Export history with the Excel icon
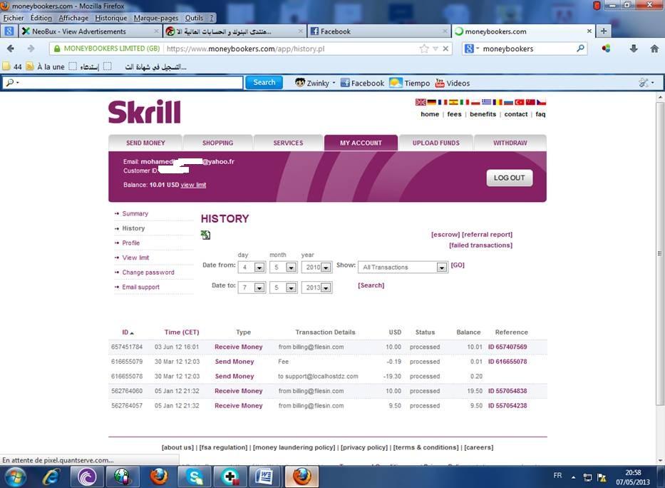This screenshot has width=665, height=488. coord(206,235)
